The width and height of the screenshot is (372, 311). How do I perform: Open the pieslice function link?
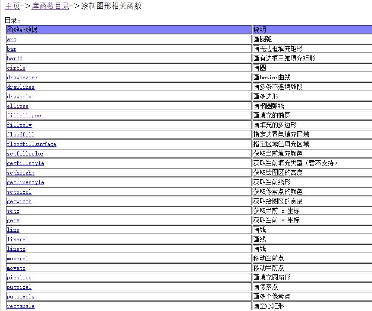click(19, 278)
